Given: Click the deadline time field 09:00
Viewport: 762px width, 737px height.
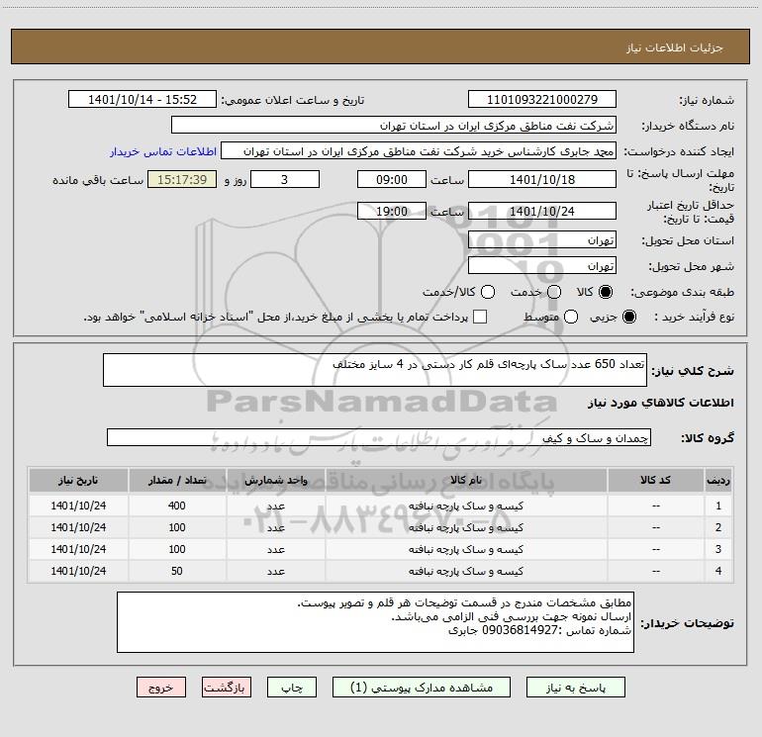Looking at the screenshot, I should 392,179.
